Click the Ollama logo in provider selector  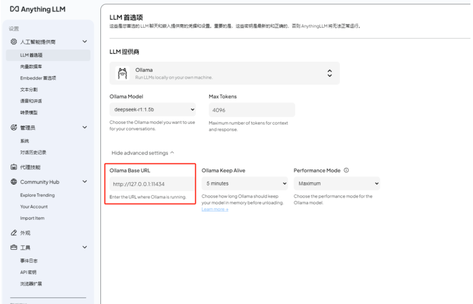122,73
